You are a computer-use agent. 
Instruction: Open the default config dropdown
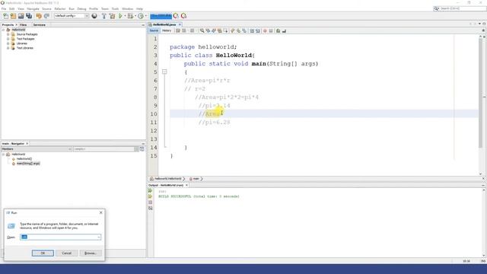[87, 16]
